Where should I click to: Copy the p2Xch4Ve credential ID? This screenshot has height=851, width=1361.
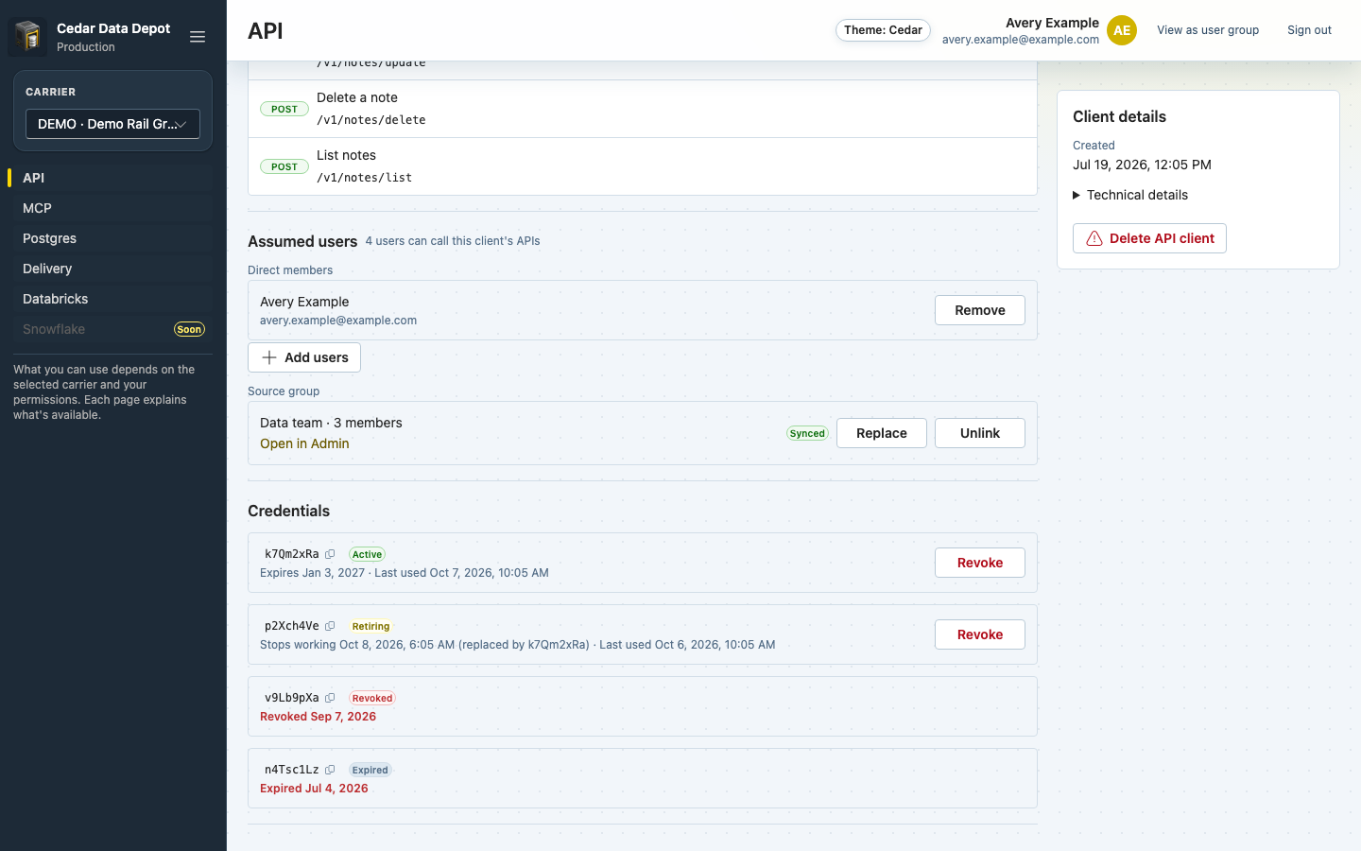(x=330, y=626)
